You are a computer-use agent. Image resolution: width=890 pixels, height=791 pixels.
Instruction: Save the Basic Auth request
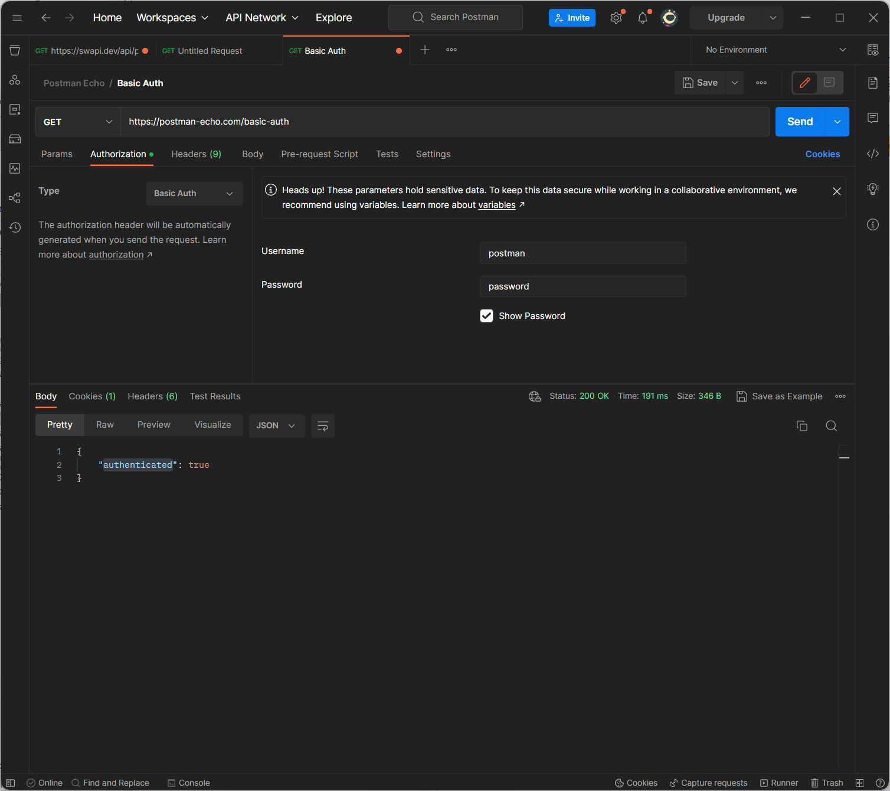coord(700,83)
